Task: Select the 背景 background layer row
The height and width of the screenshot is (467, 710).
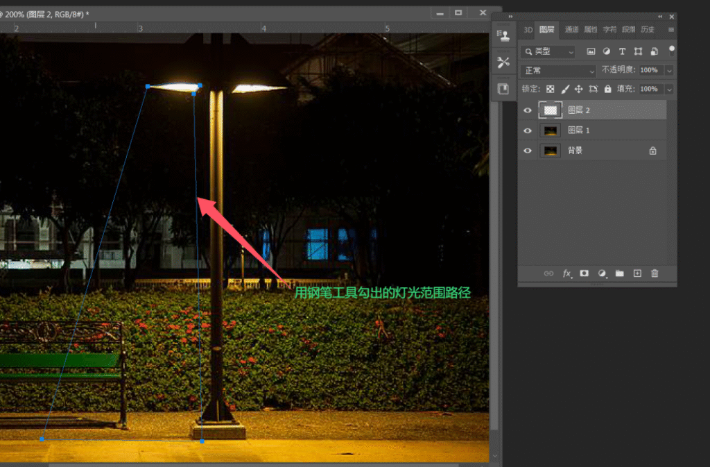Action: click(592, 151)
